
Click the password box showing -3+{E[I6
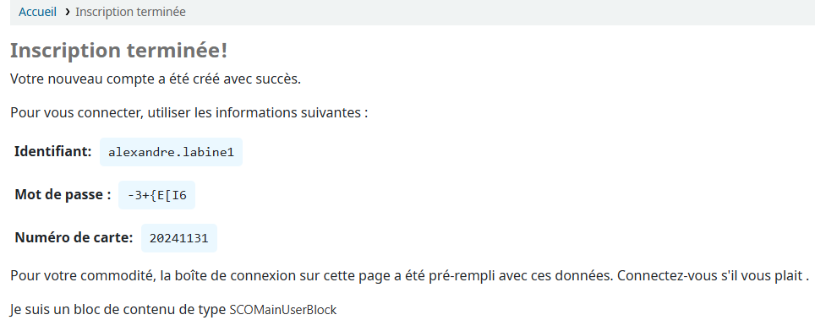[157, 195]
